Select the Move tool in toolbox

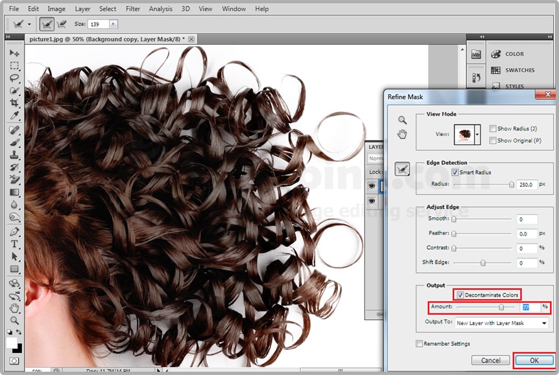(x=14, y=53)
